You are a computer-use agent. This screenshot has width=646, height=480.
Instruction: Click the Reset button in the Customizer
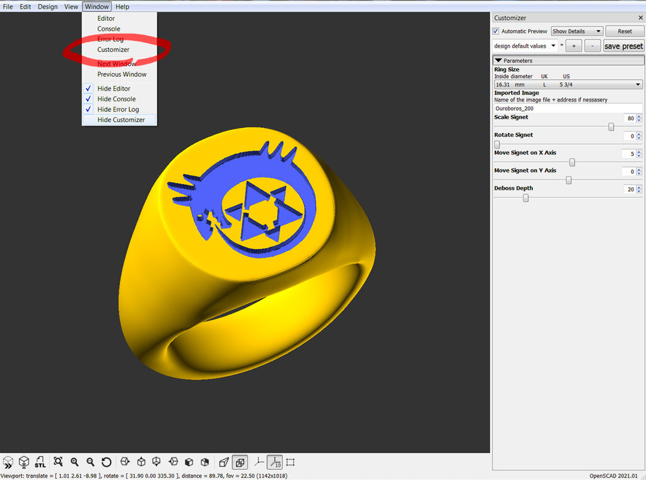click(625, 31)
